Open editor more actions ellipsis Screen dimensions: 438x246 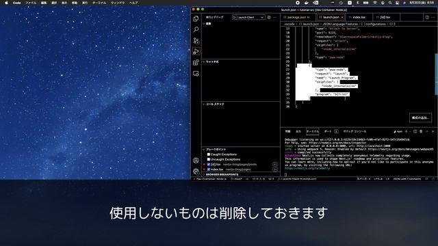(433, 17)
